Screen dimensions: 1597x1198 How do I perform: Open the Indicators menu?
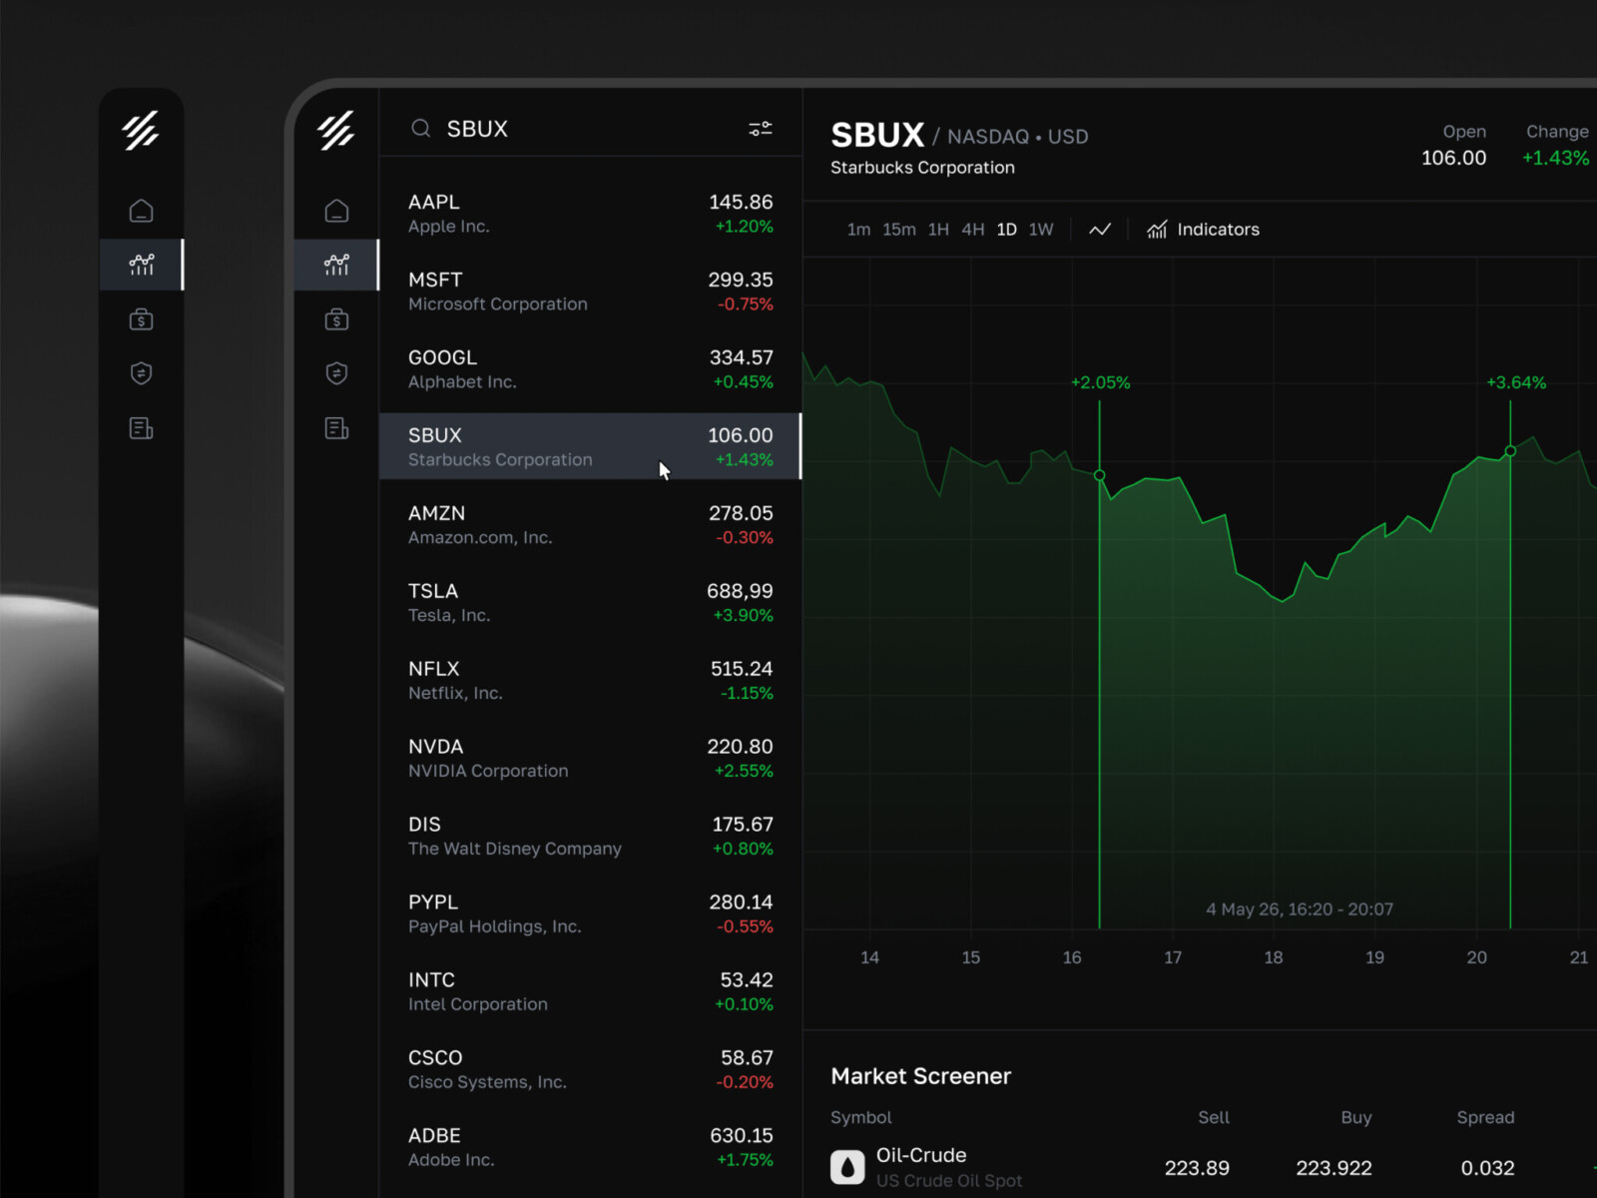pos(1203,230)
